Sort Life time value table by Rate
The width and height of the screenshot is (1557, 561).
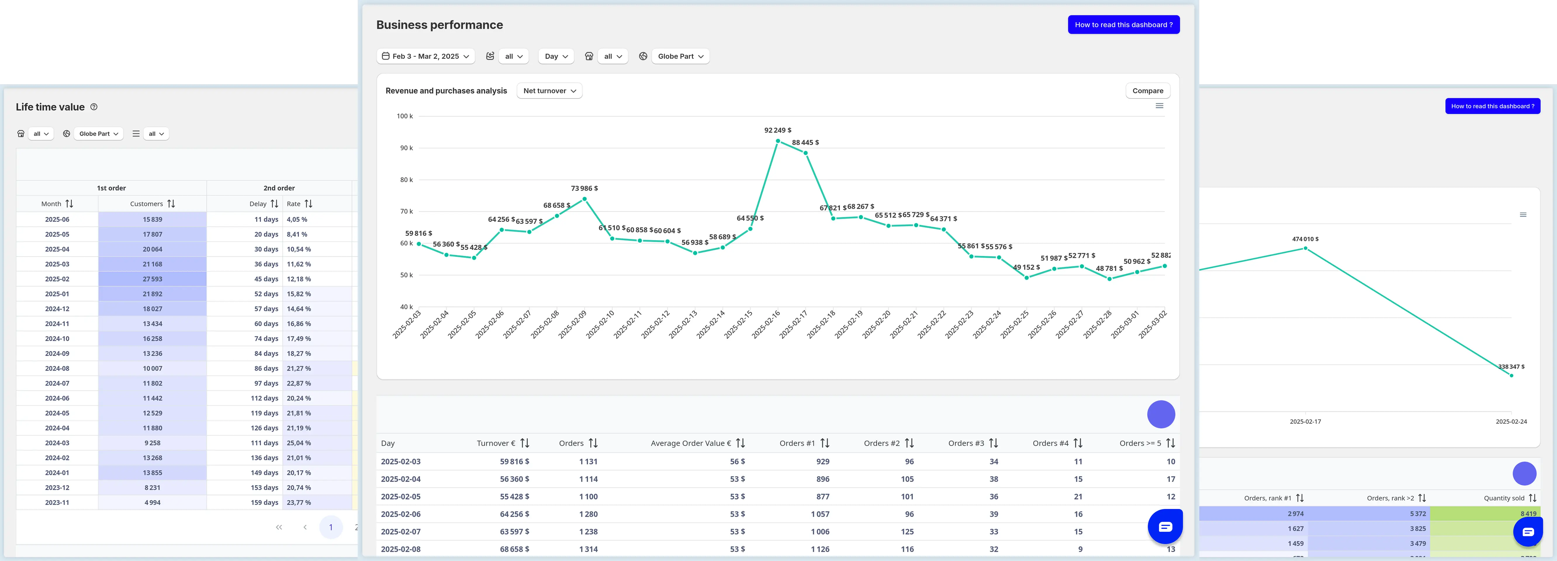coord(308,204)
